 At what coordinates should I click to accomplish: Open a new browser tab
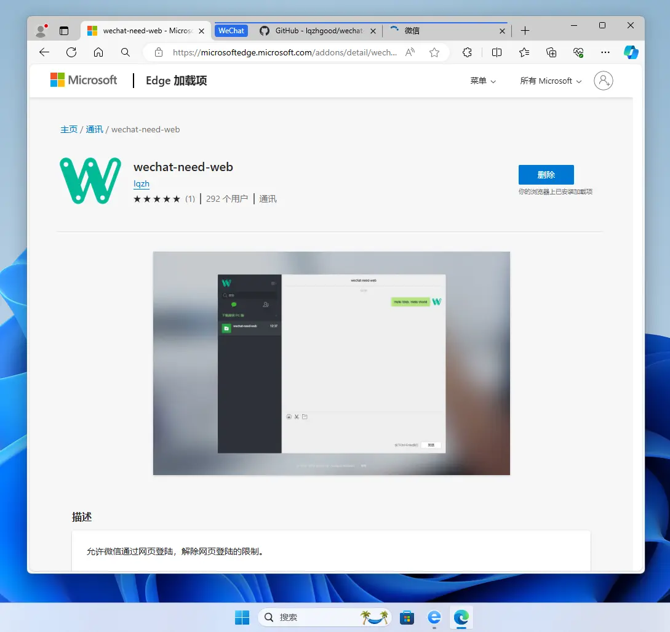click(x=525, y=31)
